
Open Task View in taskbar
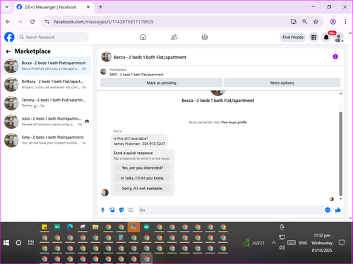click(31, 243)
